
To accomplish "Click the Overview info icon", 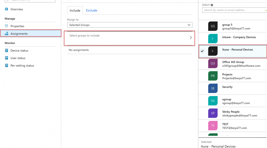I will tap(6, 9).
